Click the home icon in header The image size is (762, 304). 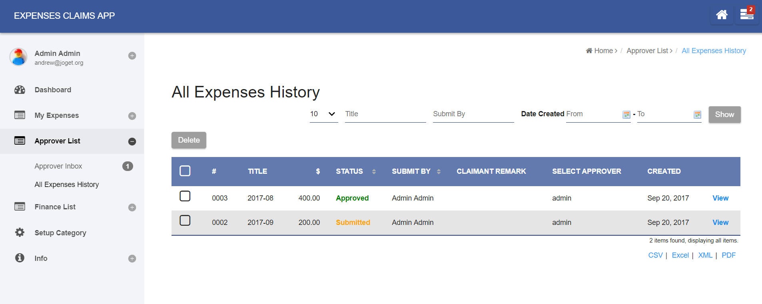[x=722, y=15]
